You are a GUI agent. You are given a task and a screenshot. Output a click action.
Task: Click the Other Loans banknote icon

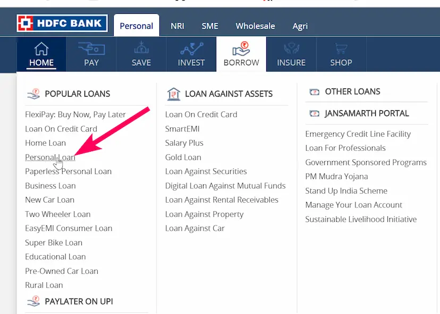pos(314,92)
